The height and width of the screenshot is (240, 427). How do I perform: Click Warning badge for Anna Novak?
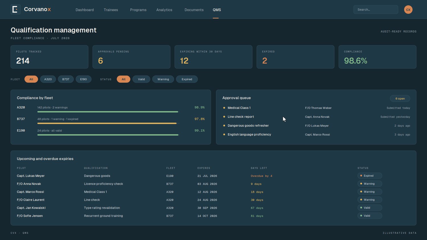(369, 184)
